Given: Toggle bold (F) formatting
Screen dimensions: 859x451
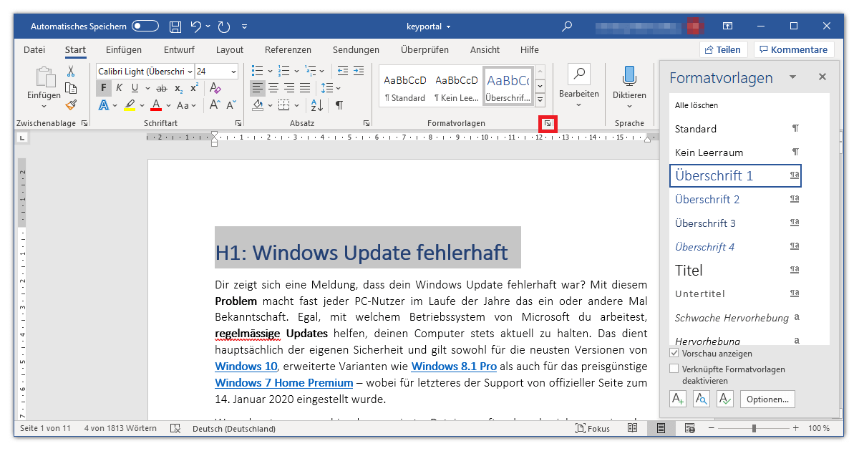Looking at the screenshot, I should [103, 88].
